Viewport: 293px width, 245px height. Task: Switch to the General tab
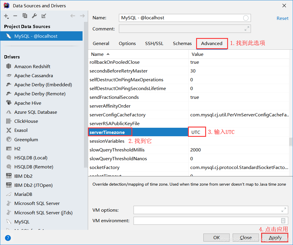tap(101, 44)
